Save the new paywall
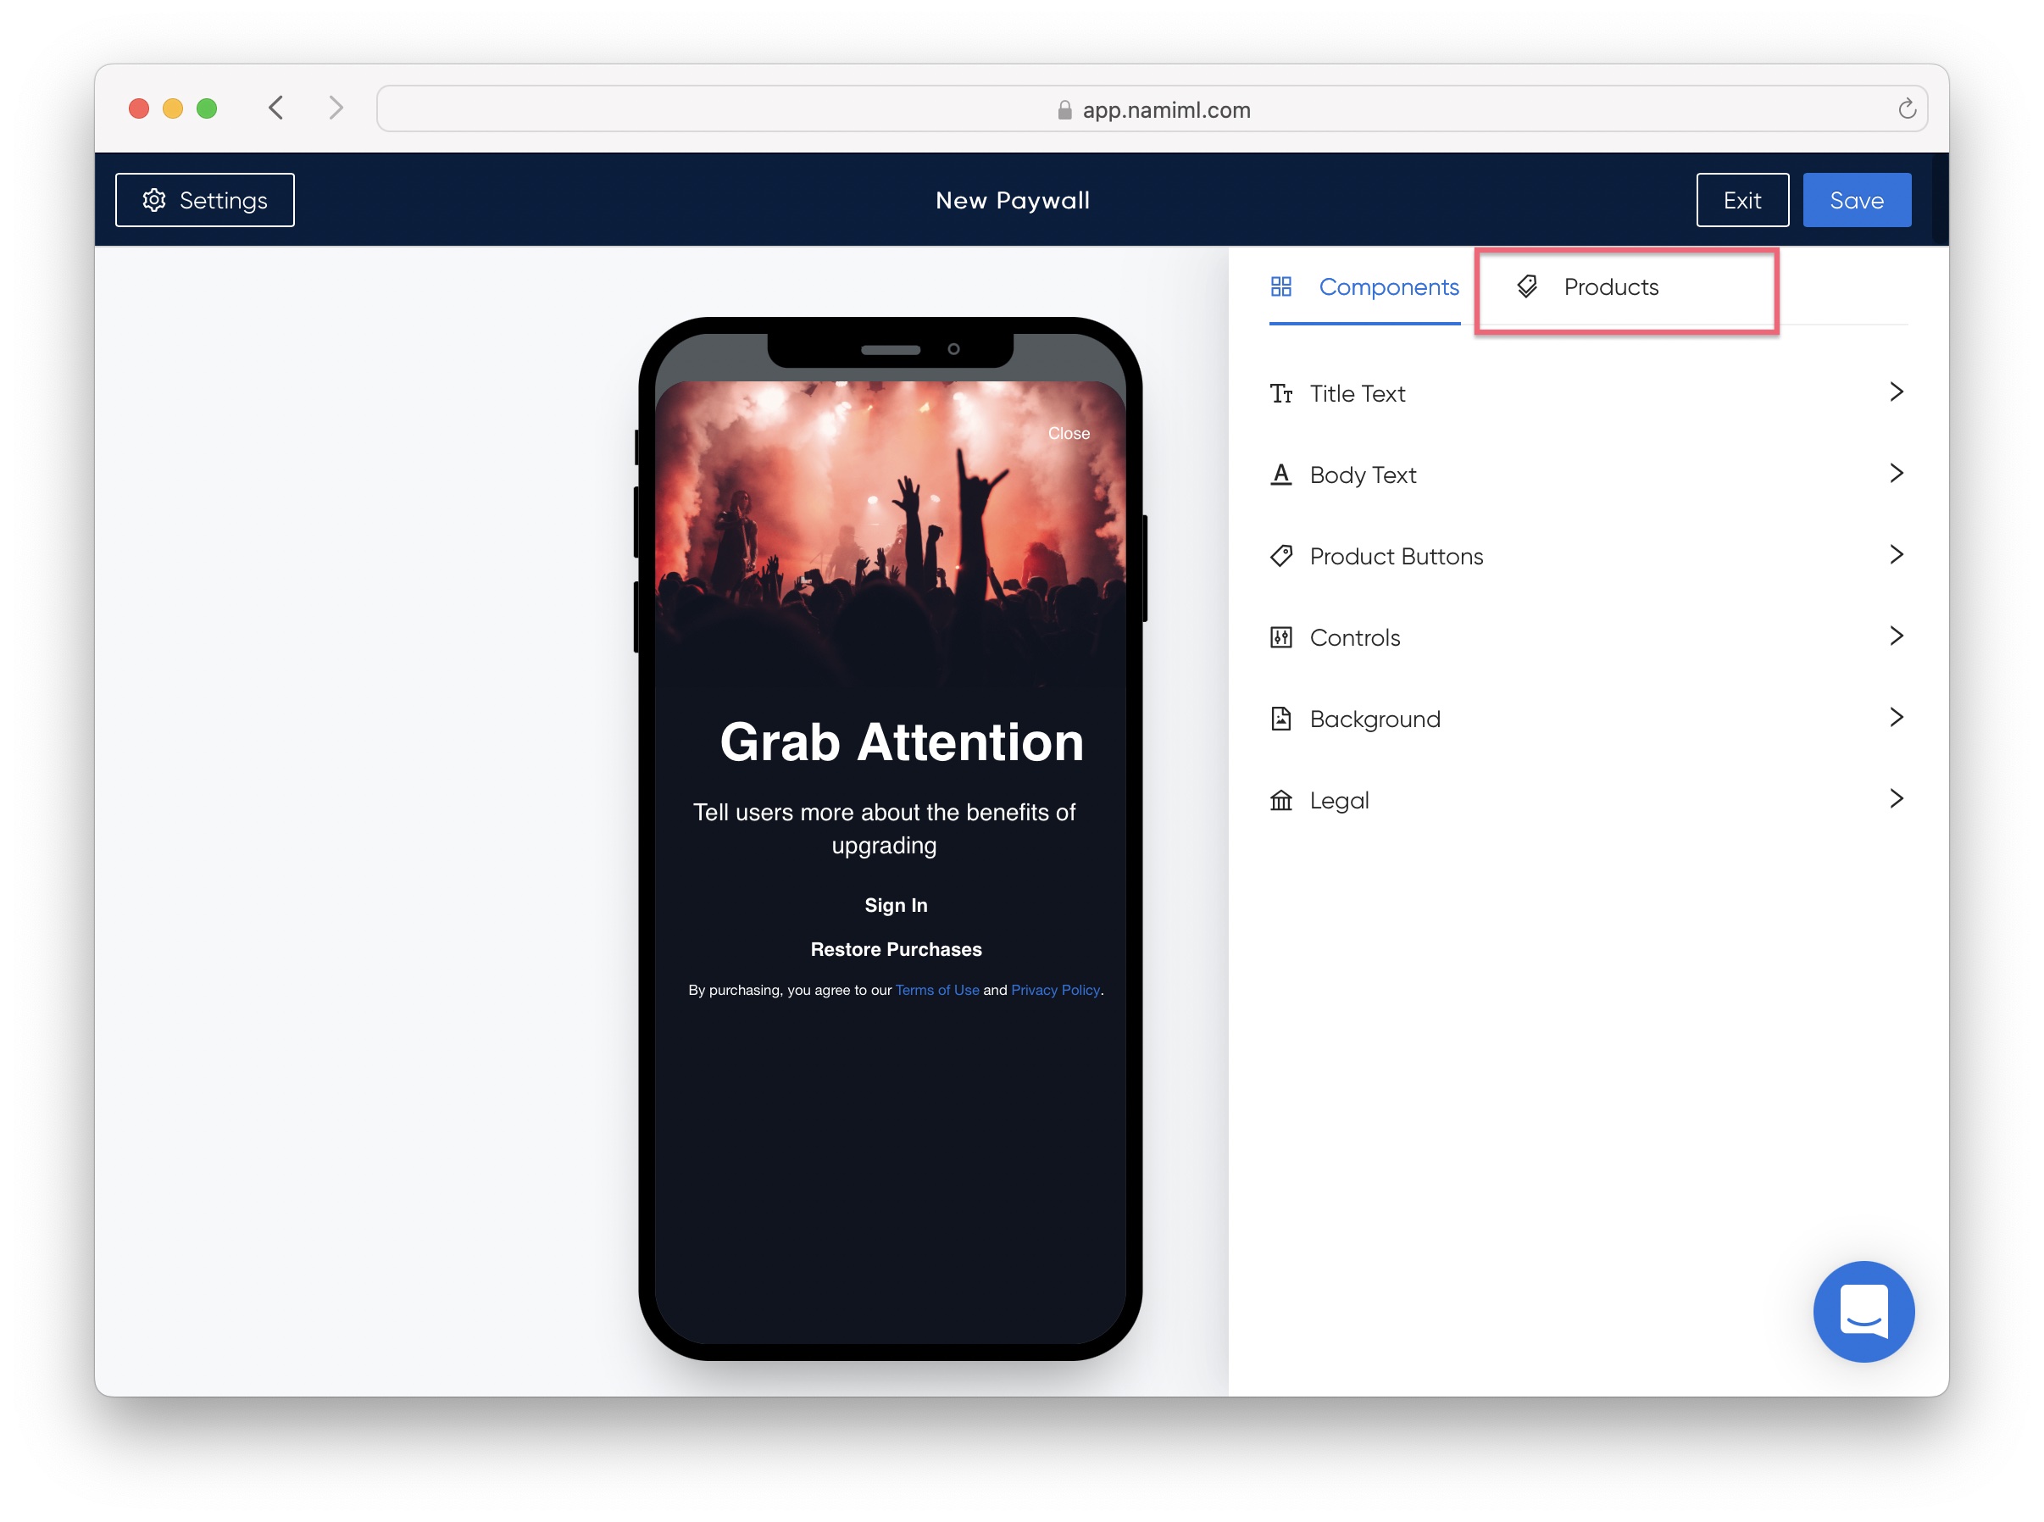The height and width of the screenshot is (1522, 2044). point(1855,201)
